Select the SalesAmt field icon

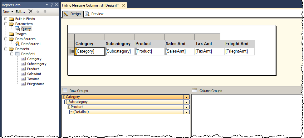coord(23,74)
